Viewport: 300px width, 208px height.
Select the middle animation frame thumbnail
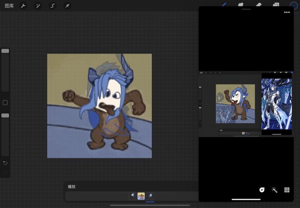pos(141,196)
